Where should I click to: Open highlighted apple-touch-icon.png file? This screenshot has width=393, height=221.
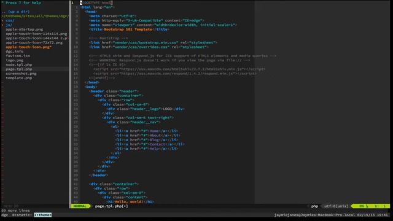click(29, 47)
